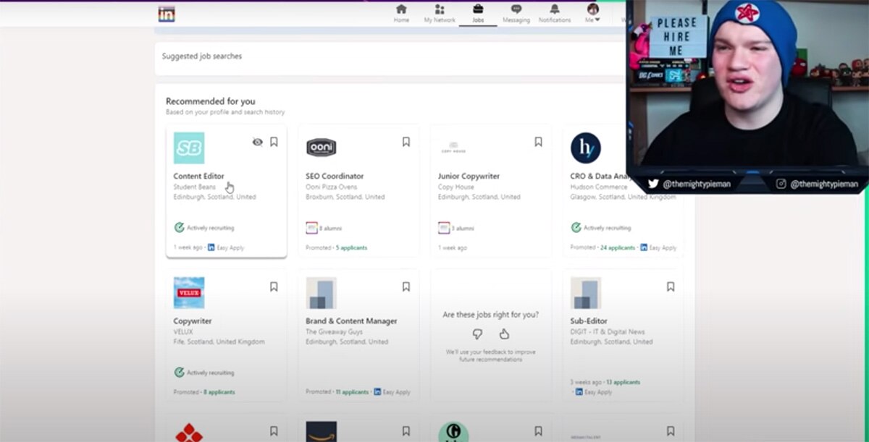Open the Brand & Content Manager listing
Viewport: 869px width, 442px height.
(x=351, y=320)
